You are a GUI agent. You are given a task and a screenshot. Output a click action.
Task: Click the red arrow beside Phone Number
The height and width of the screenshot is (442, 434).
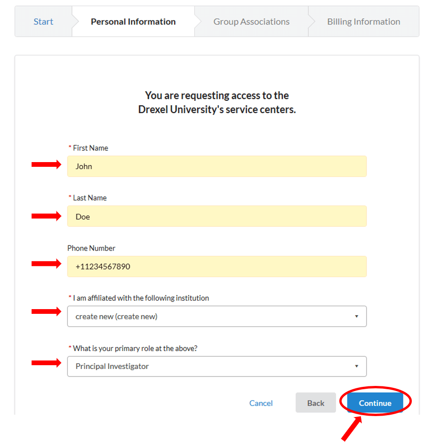46,263
